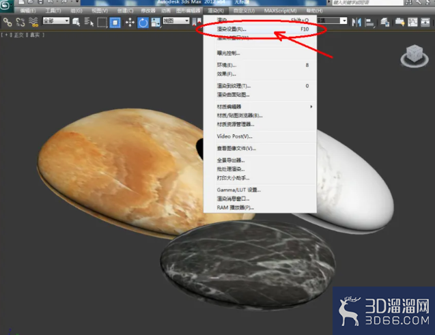Choose 渲染到纹理(T)... menu entry

tap(260, 86)
